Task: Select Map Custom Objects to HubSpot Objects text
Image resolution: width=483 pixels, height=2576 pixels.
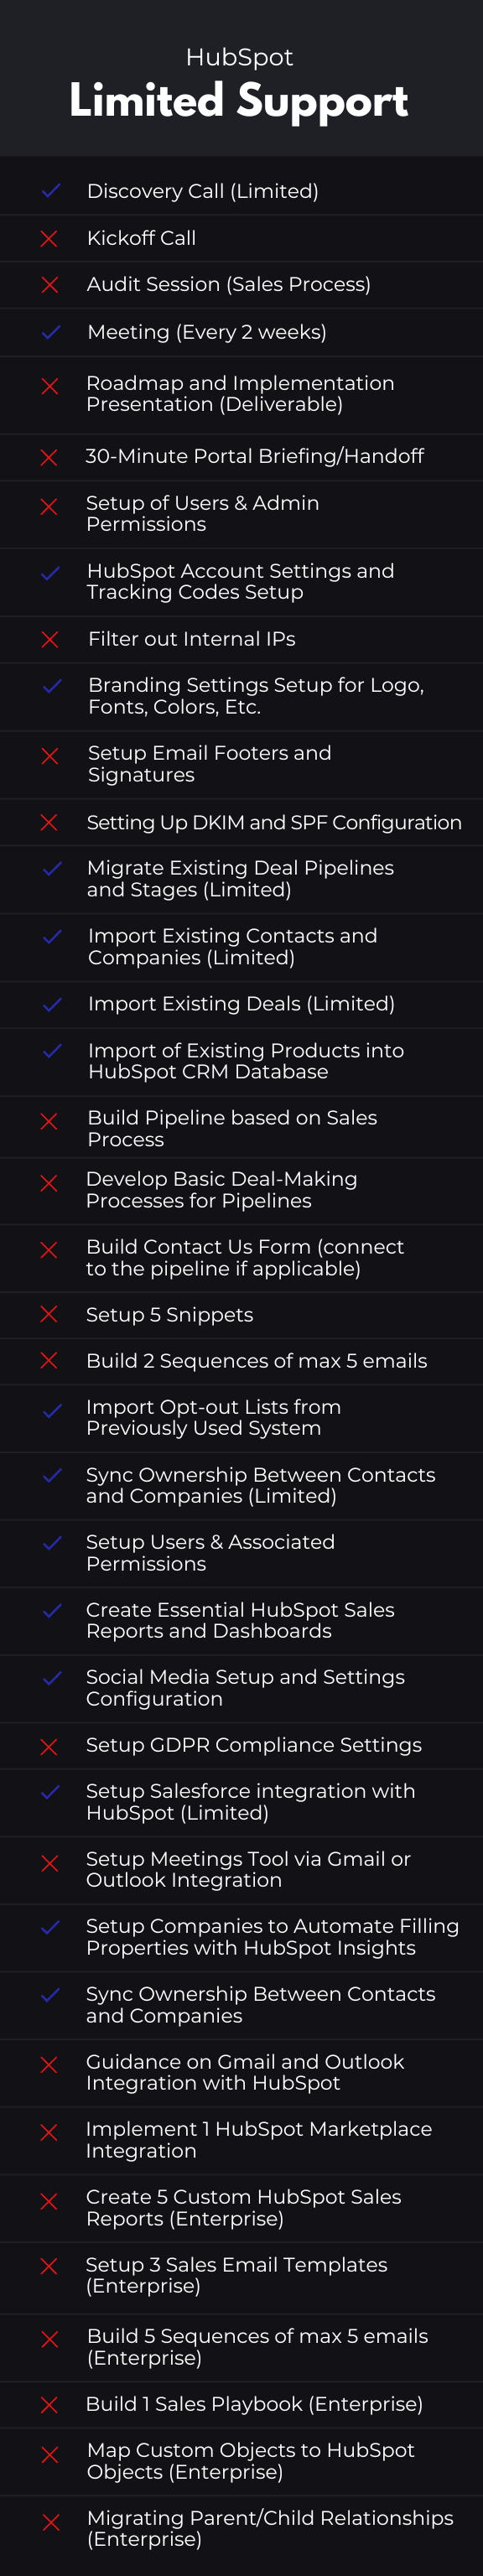Action: 250,2461
